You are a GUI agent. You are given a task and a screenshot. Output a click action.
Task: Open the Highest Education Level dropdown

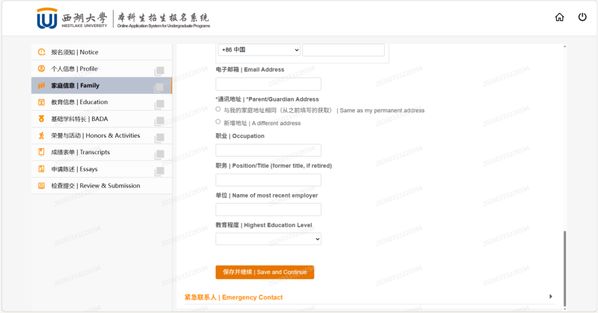click(268, 239)
